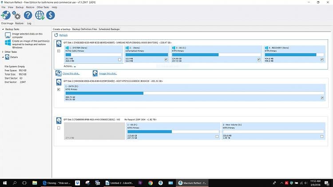Click the Image this disk icon
The width and height of the screenshot is (333, 187).
tap(95, 74)
